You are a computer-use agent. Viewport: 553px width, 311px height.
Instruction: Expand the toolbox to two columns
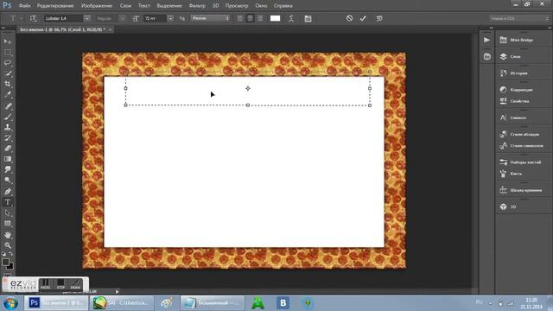(3, 28)
